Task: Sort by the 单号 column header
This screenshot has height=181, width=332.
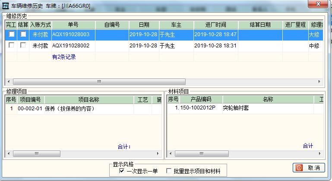Action: tap(73, 25)
